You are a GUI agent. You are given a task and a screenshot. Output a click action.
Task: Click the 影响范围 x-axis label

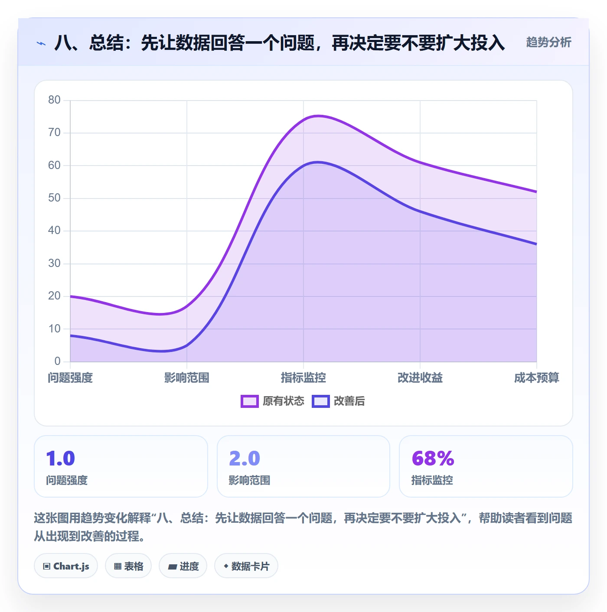click(187, 378)
